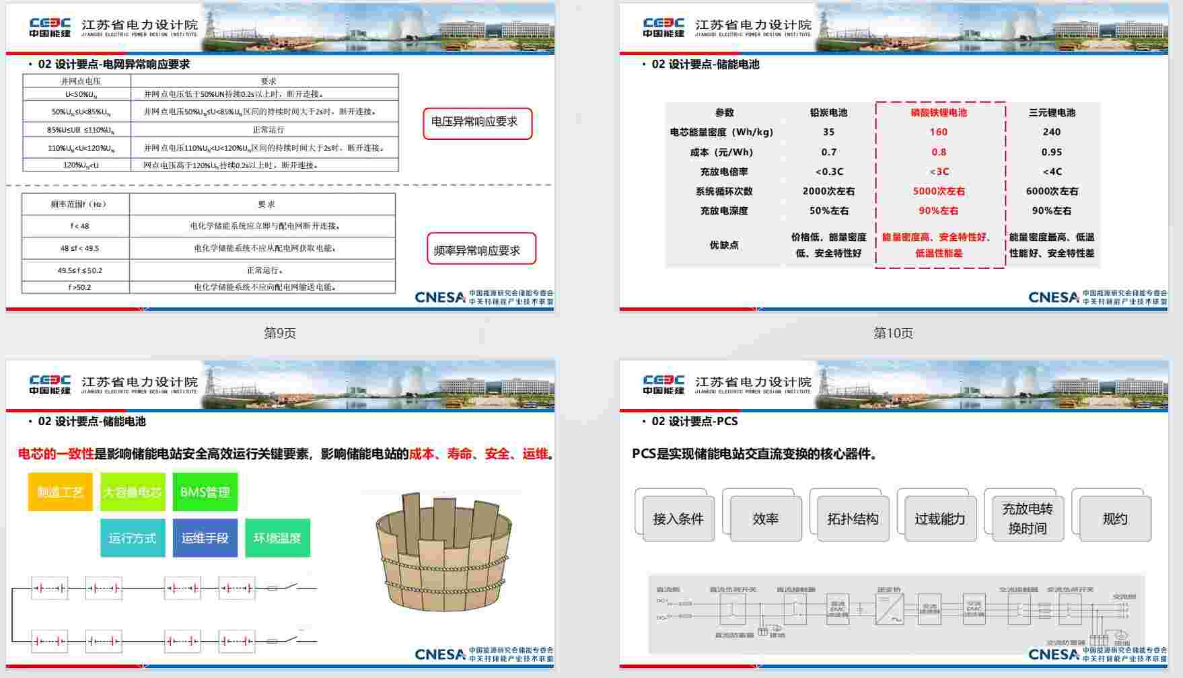The width and height of the screenshot is (1183, 678).
Task: Select the 接入条件 box
Action: (678, 519)
